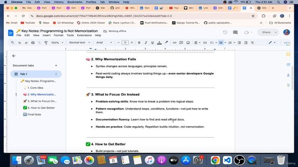Open the Arial font dropdown
Viewport: 298px width, 167px height.
[104, 43]
